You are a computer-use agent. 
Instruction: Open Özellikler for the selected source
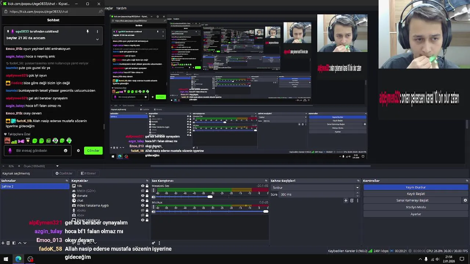[64, 173]
